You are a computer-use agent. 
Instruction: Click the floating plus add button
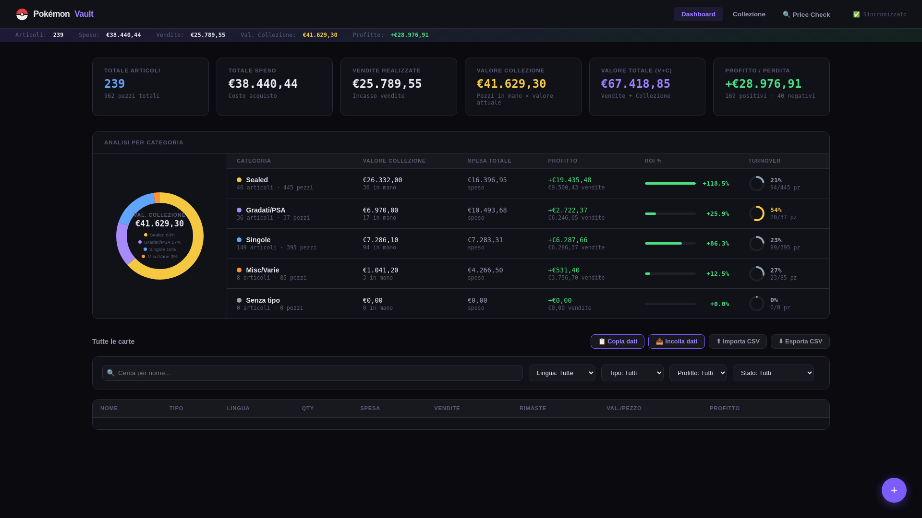(894, 490)
